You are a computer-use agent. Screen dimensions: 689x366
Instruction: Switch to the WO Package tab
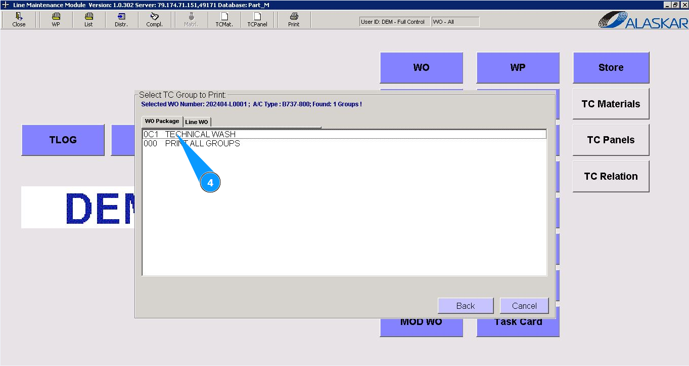tap(162, 121)
